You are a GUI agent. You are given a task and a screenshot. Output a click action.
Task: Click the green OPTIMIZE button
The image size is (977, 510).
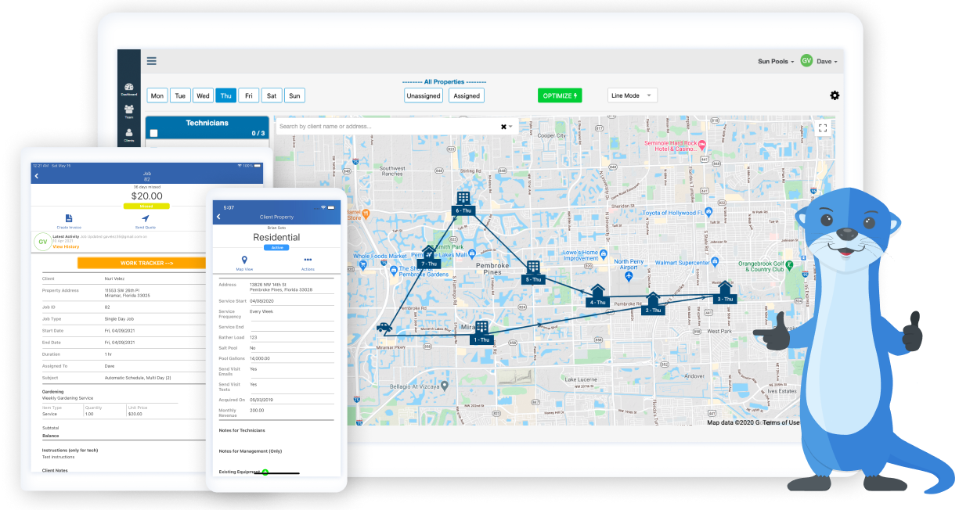(x=560, y=95)
